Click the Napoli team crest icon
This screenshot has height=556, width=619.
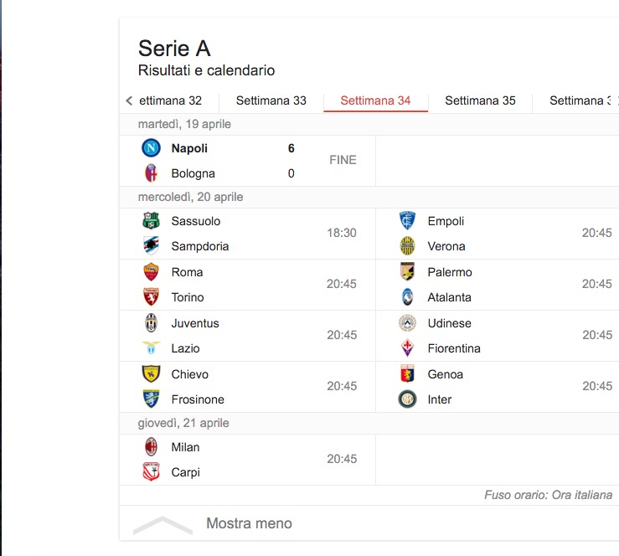click(x=151, y=148)
